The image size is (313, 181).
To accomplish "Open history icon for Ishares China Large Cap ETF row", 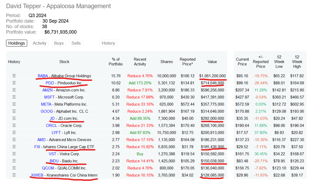I will click(14, 147).
